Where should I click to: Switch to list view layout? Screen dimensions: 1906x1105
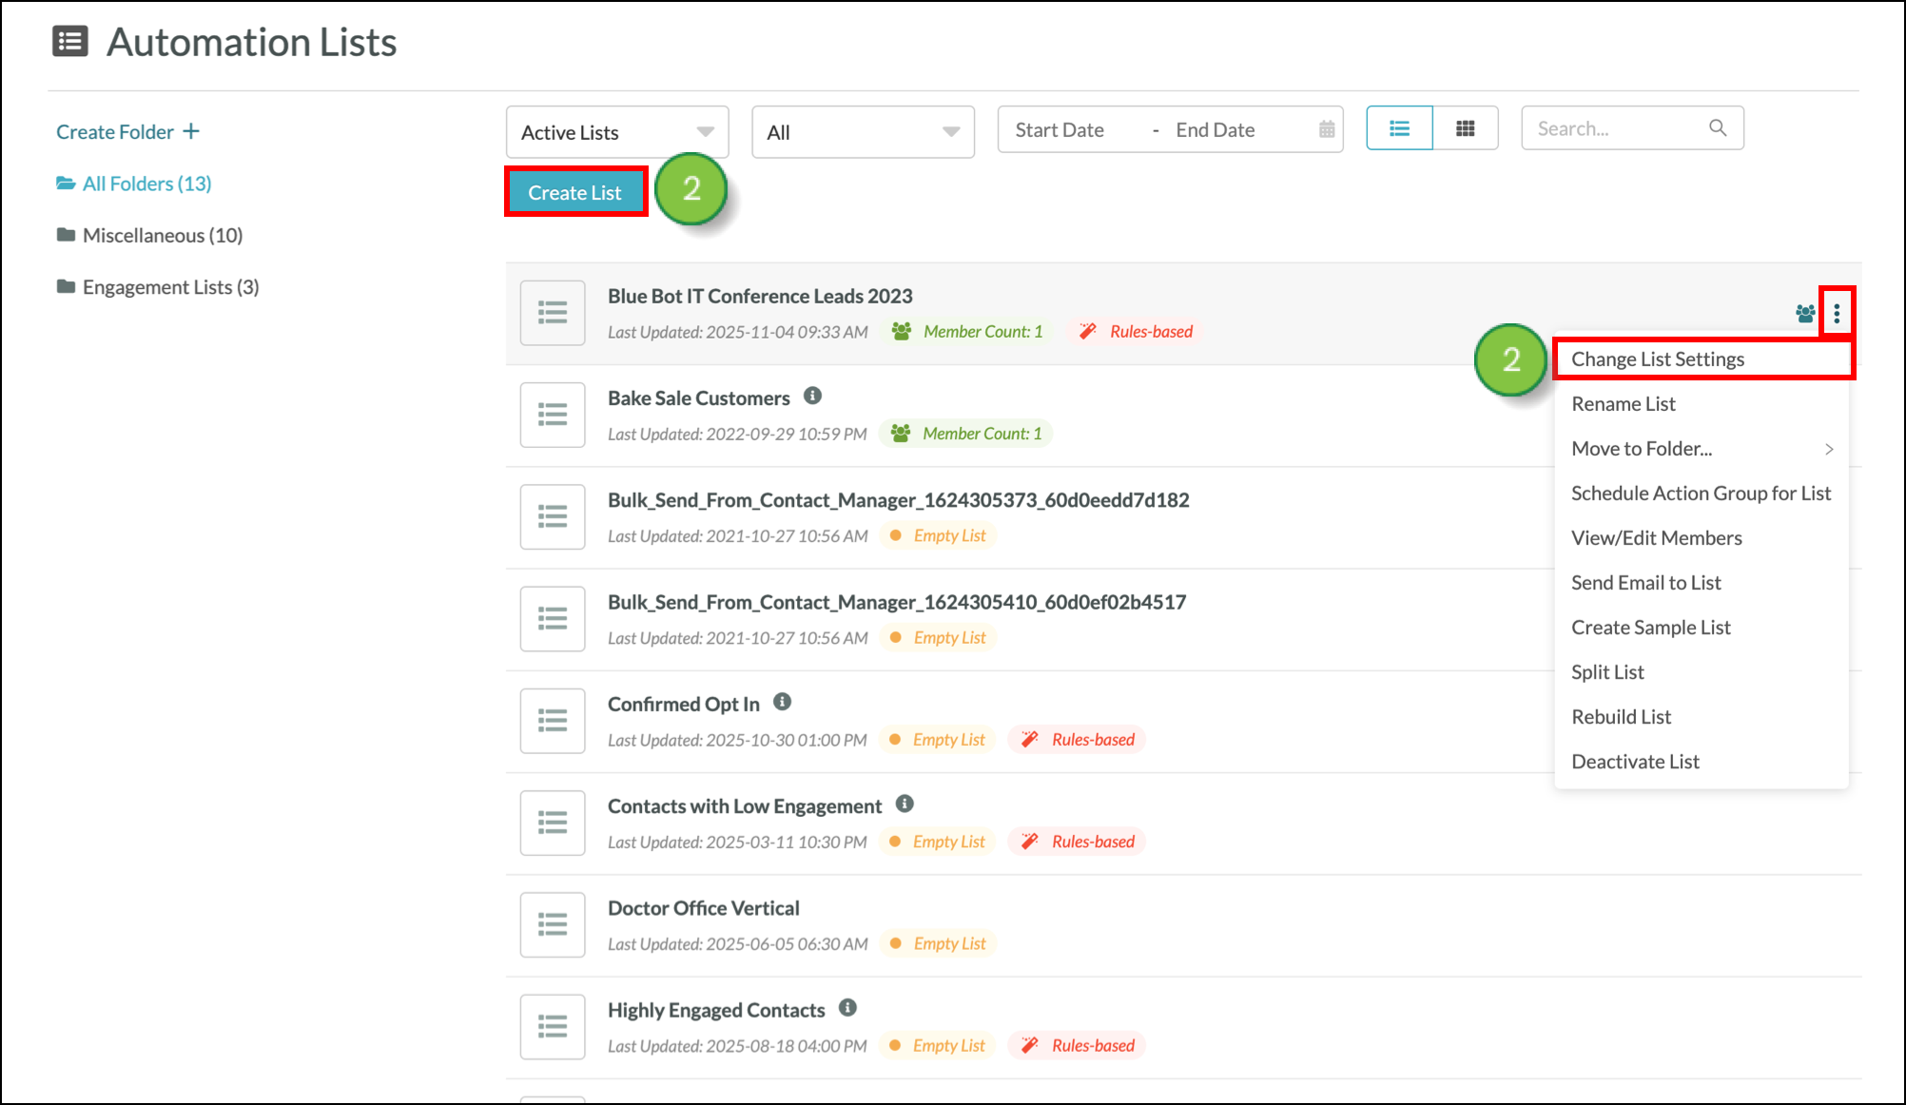pos(1399,128)
